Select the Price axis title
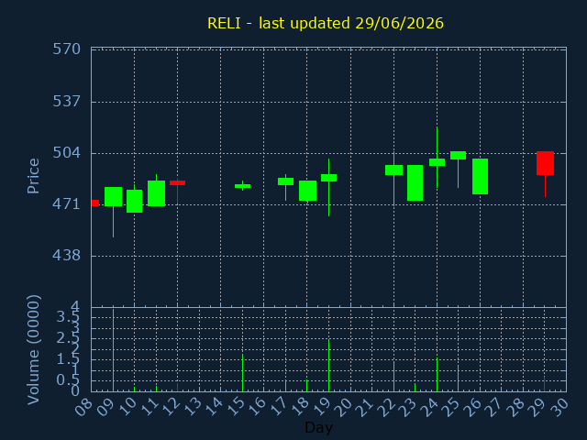Image resolution: width=587 pixels, height=440 pixels. (33, 176)
